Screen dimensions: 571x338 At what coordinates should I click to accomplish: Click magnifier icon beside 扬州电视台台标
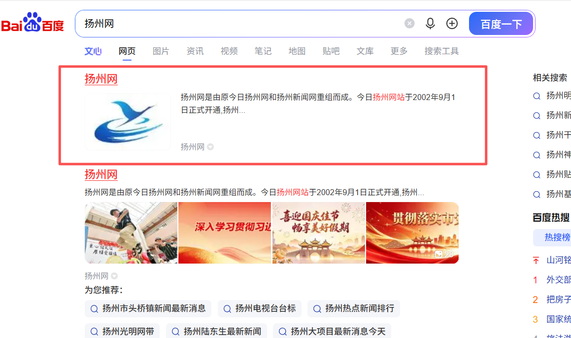pyautogui.click(x=227, y=309)
